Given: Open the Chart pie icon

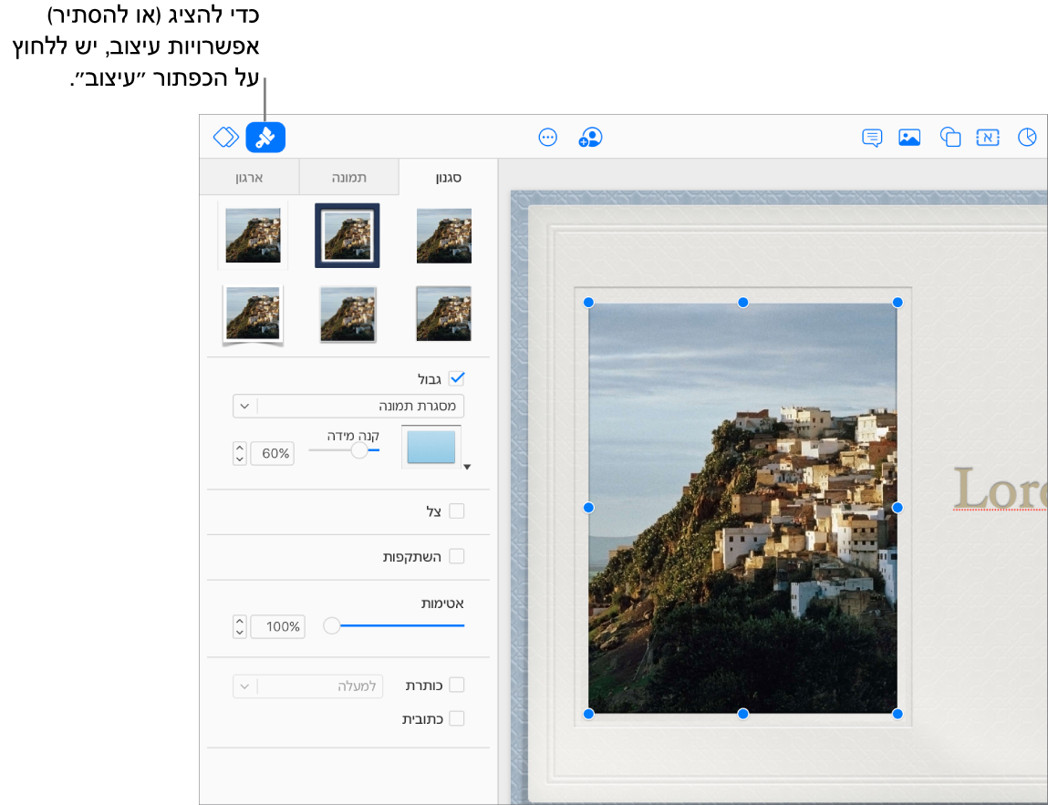Looking at the screenshot, I should [1027, 138].
